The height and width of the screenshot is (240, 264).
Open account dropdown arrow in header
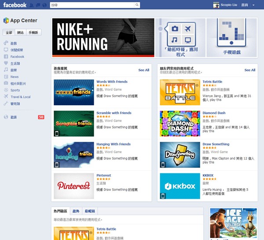253,5
